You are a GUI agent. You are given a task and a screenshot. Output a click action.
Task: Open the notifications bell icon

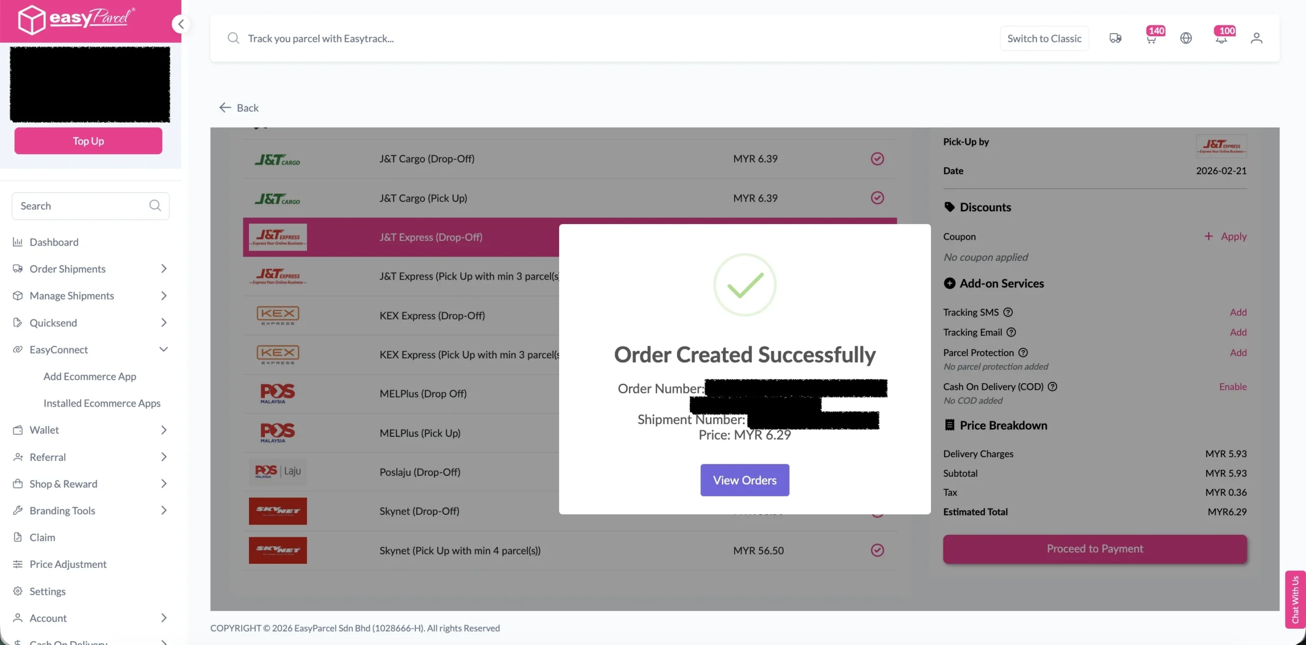click(1221, 39)
